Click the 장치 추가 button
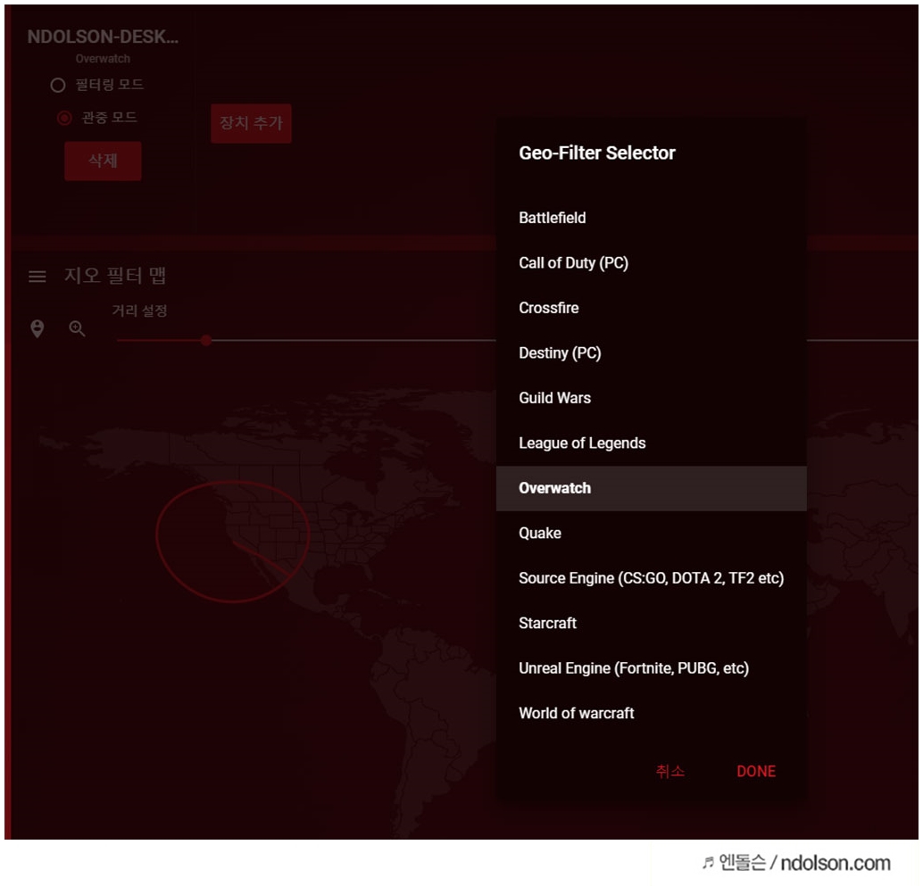 click(252, 123)
